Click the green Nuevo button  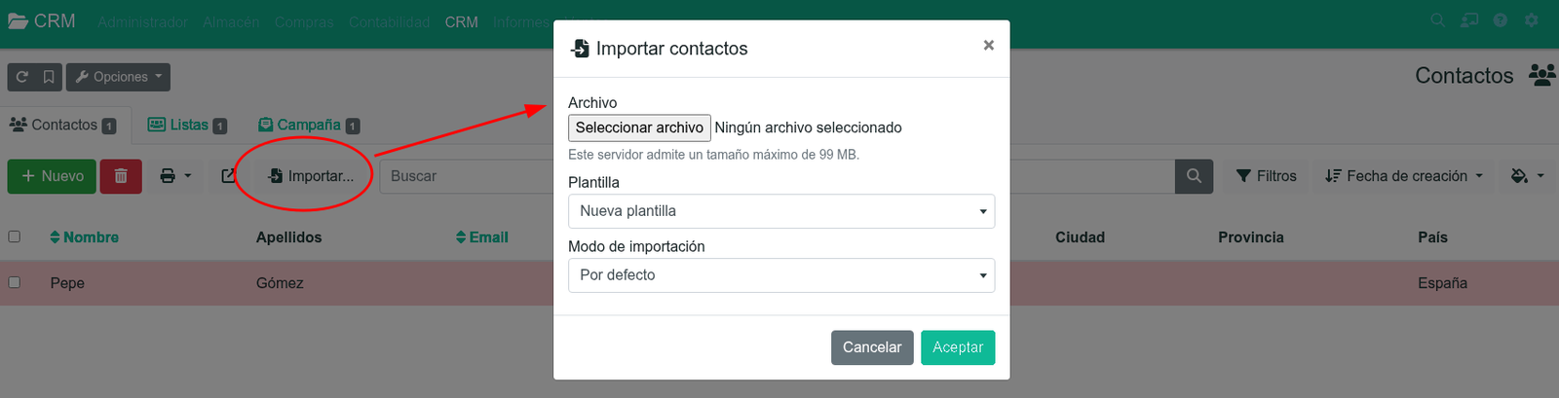tap(52, 176)
